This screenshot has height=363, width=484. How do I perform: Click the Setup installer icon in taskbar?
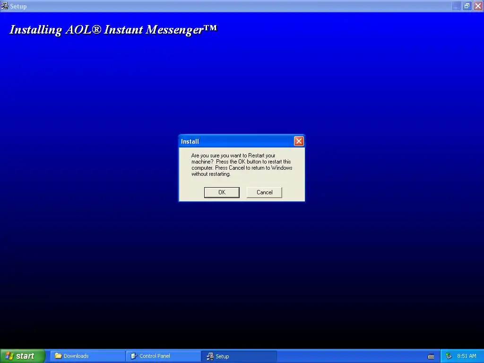pos(210,356)
